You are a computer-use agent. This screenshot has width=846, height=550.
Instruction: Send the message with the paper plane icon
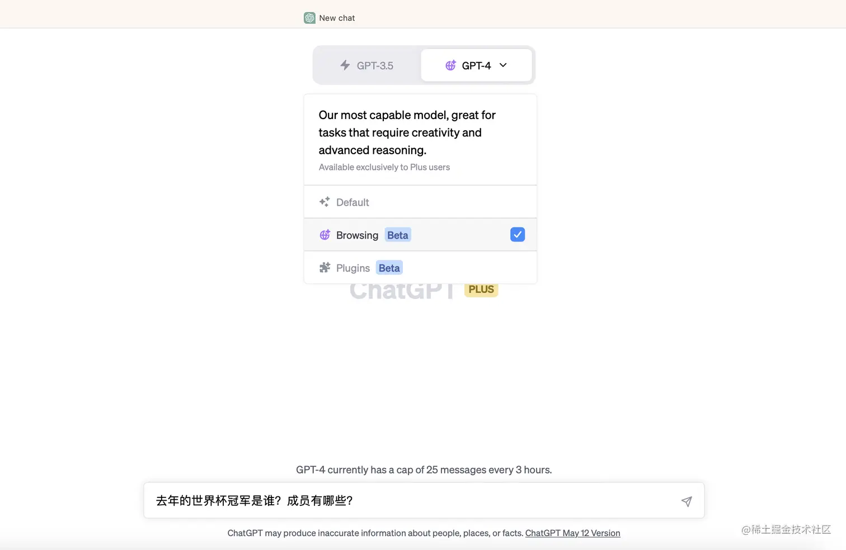(x=687, y=501)
